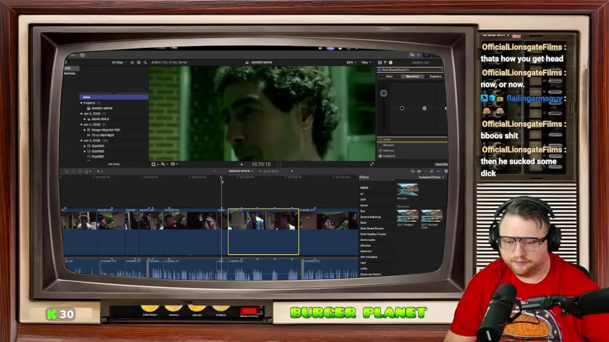Open the Color Board Green 2 dropdown
Screen dimensions: 609x342
[395, 70]
